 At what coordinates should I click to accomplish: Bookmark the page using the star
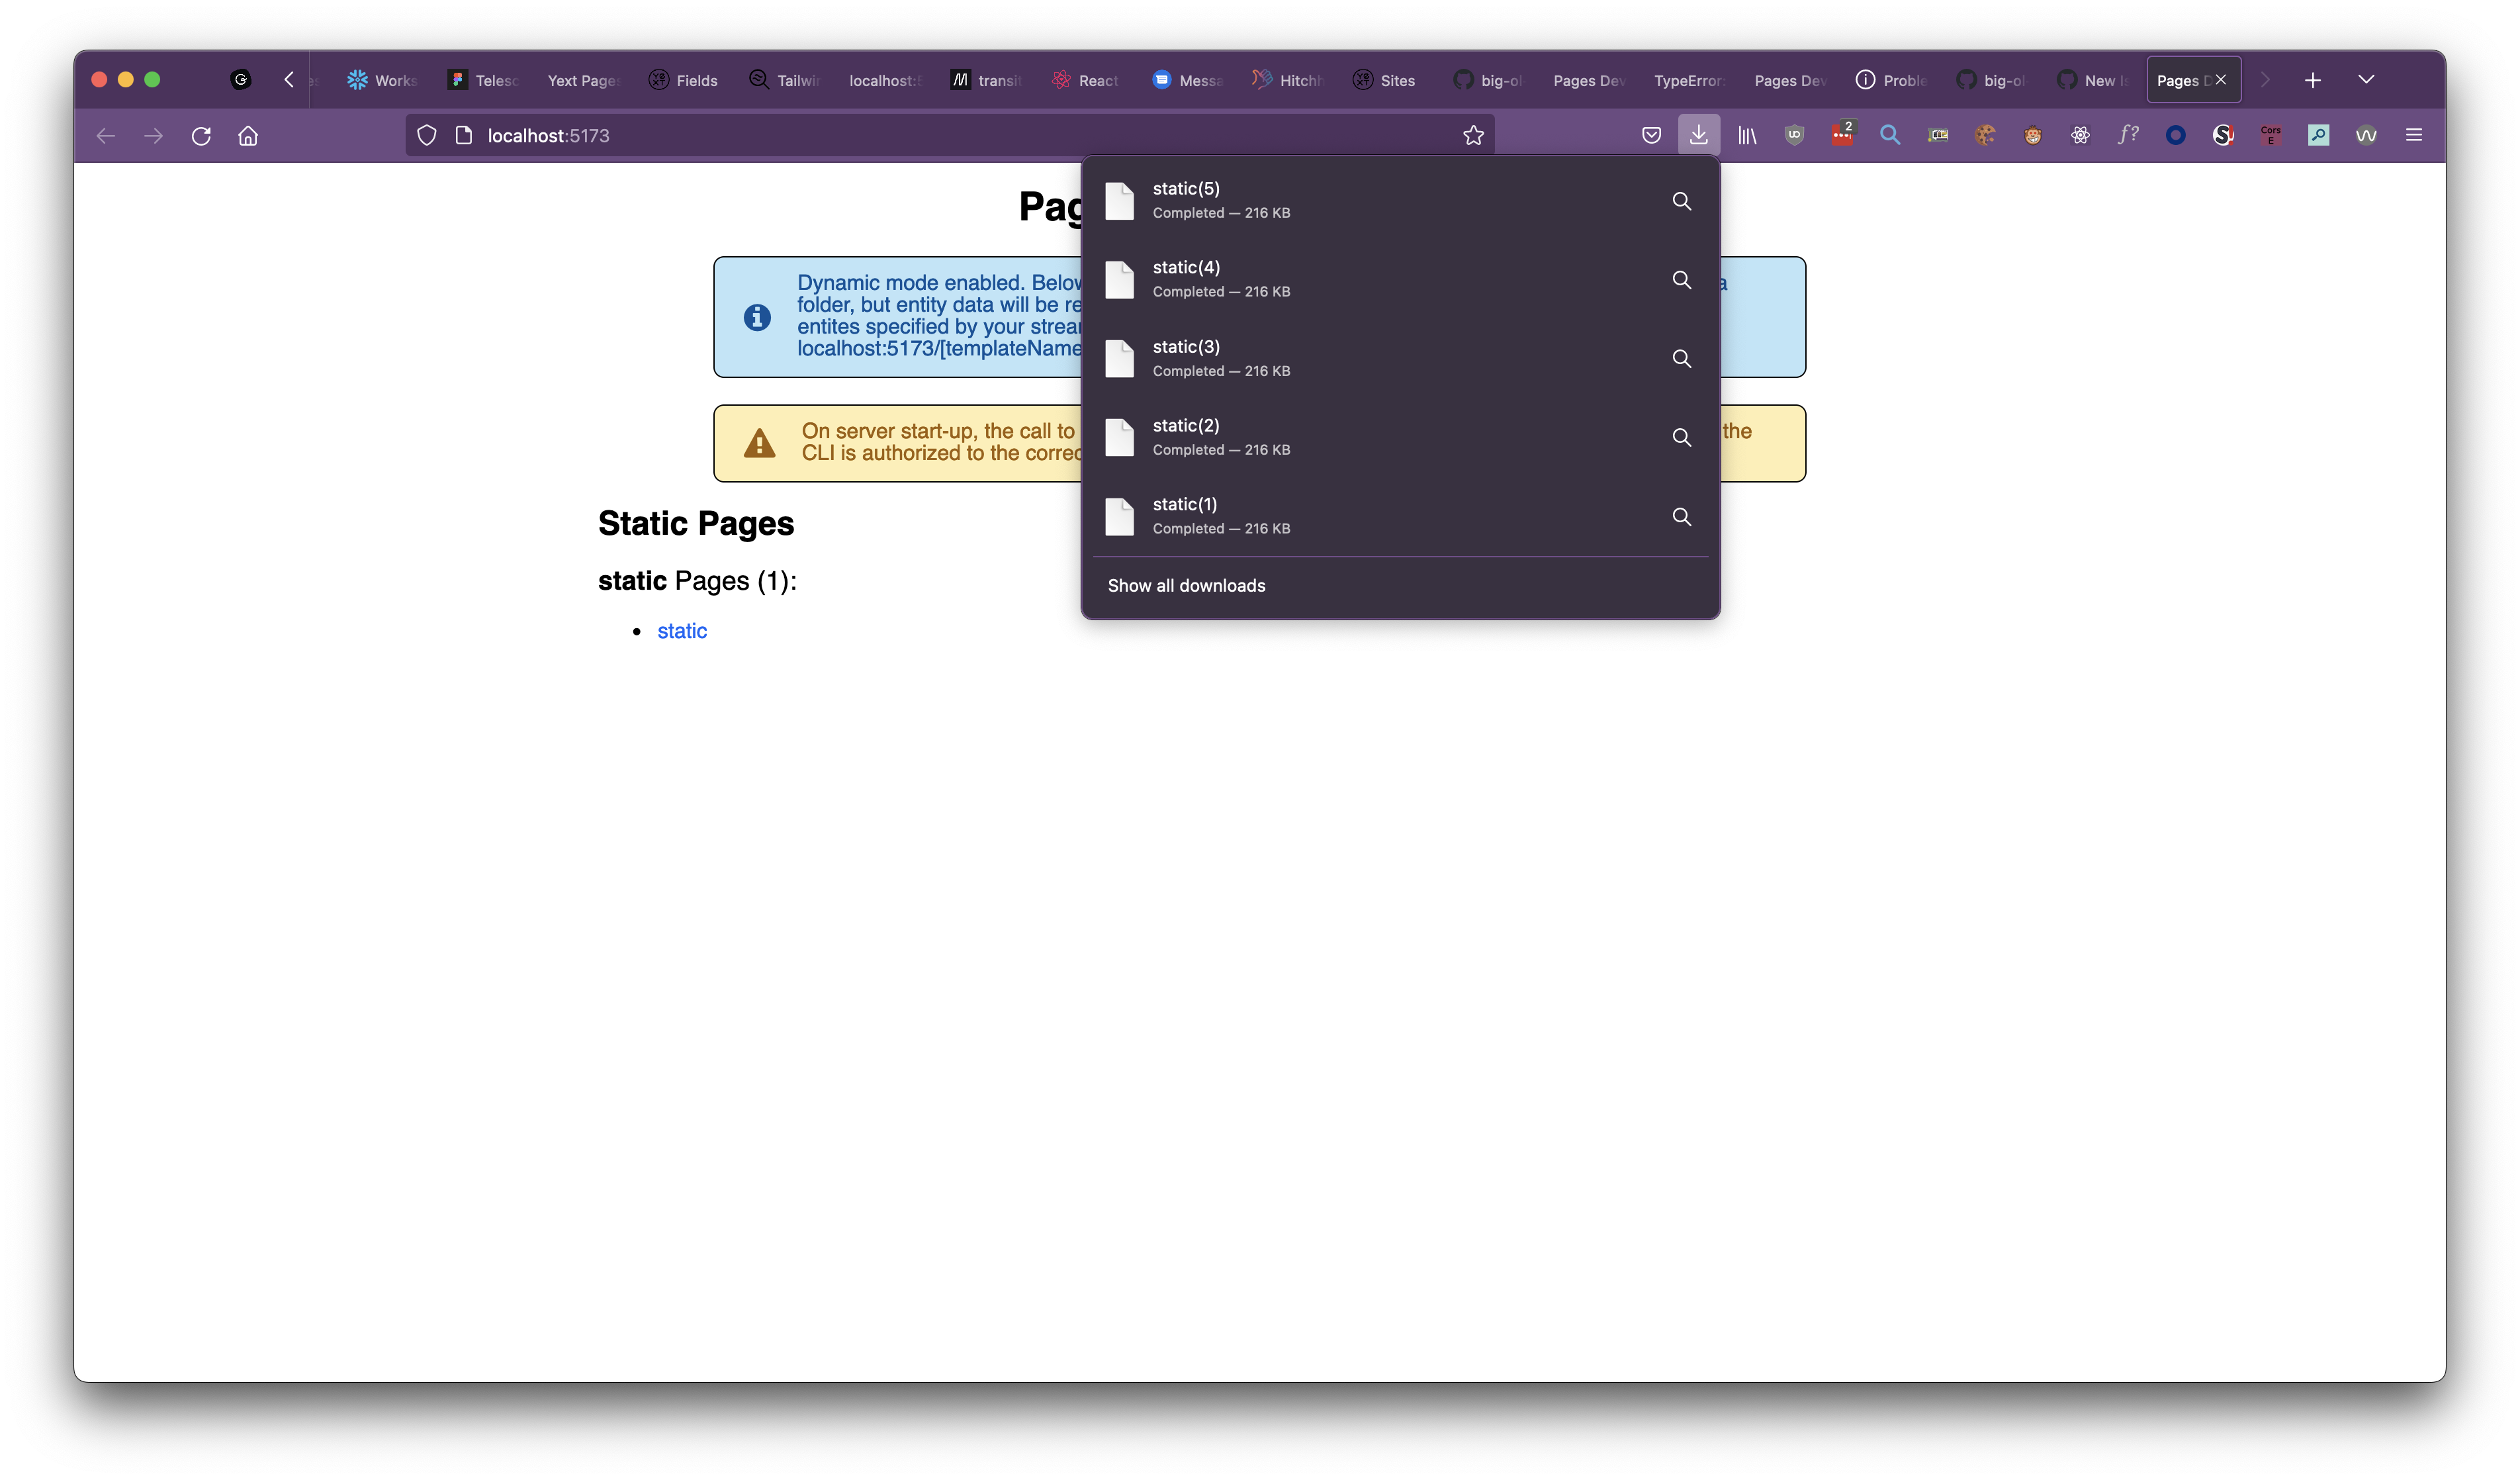[1472, 135]
